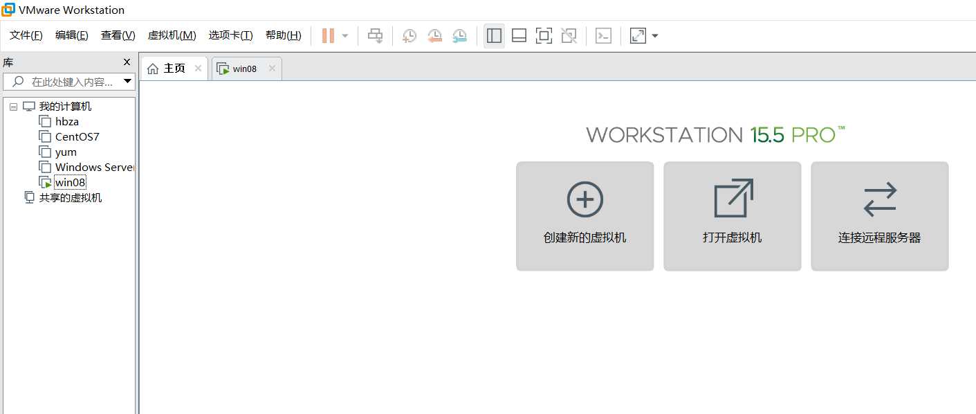
Task: Click the Unity mode toolbar icon
Action: click(569, 35)
